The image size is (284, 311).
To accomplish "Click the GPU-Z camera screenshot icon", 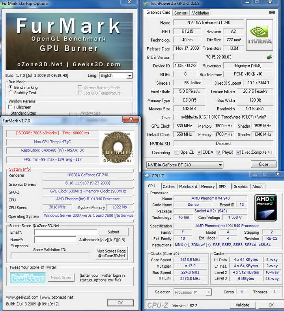I will [x=272, y=12].
